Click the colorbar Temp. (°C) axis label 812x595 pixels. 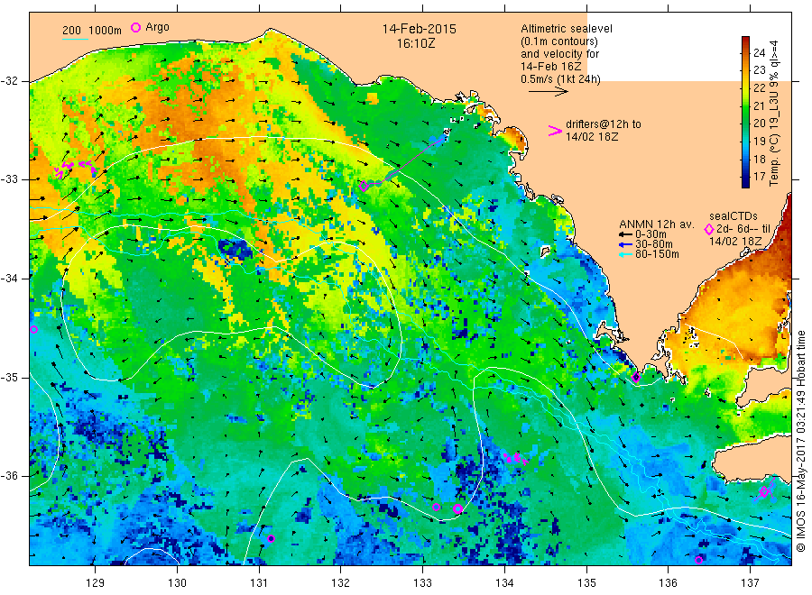click(774, 114)
